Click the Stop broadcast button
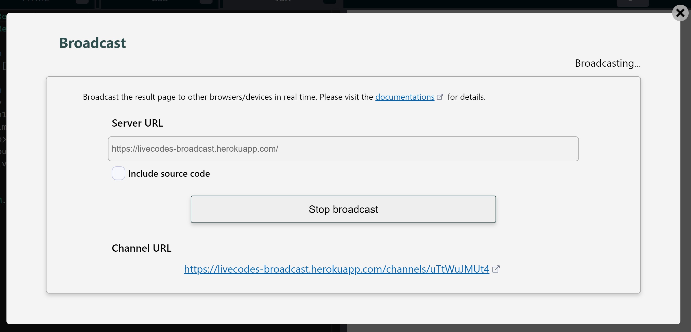The image size is (691, 332). (x=343, y=209)
